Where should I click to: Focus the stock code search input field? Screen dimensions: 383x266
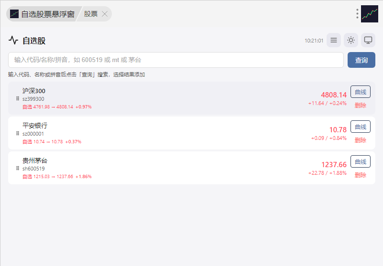(x=176, y=60)
